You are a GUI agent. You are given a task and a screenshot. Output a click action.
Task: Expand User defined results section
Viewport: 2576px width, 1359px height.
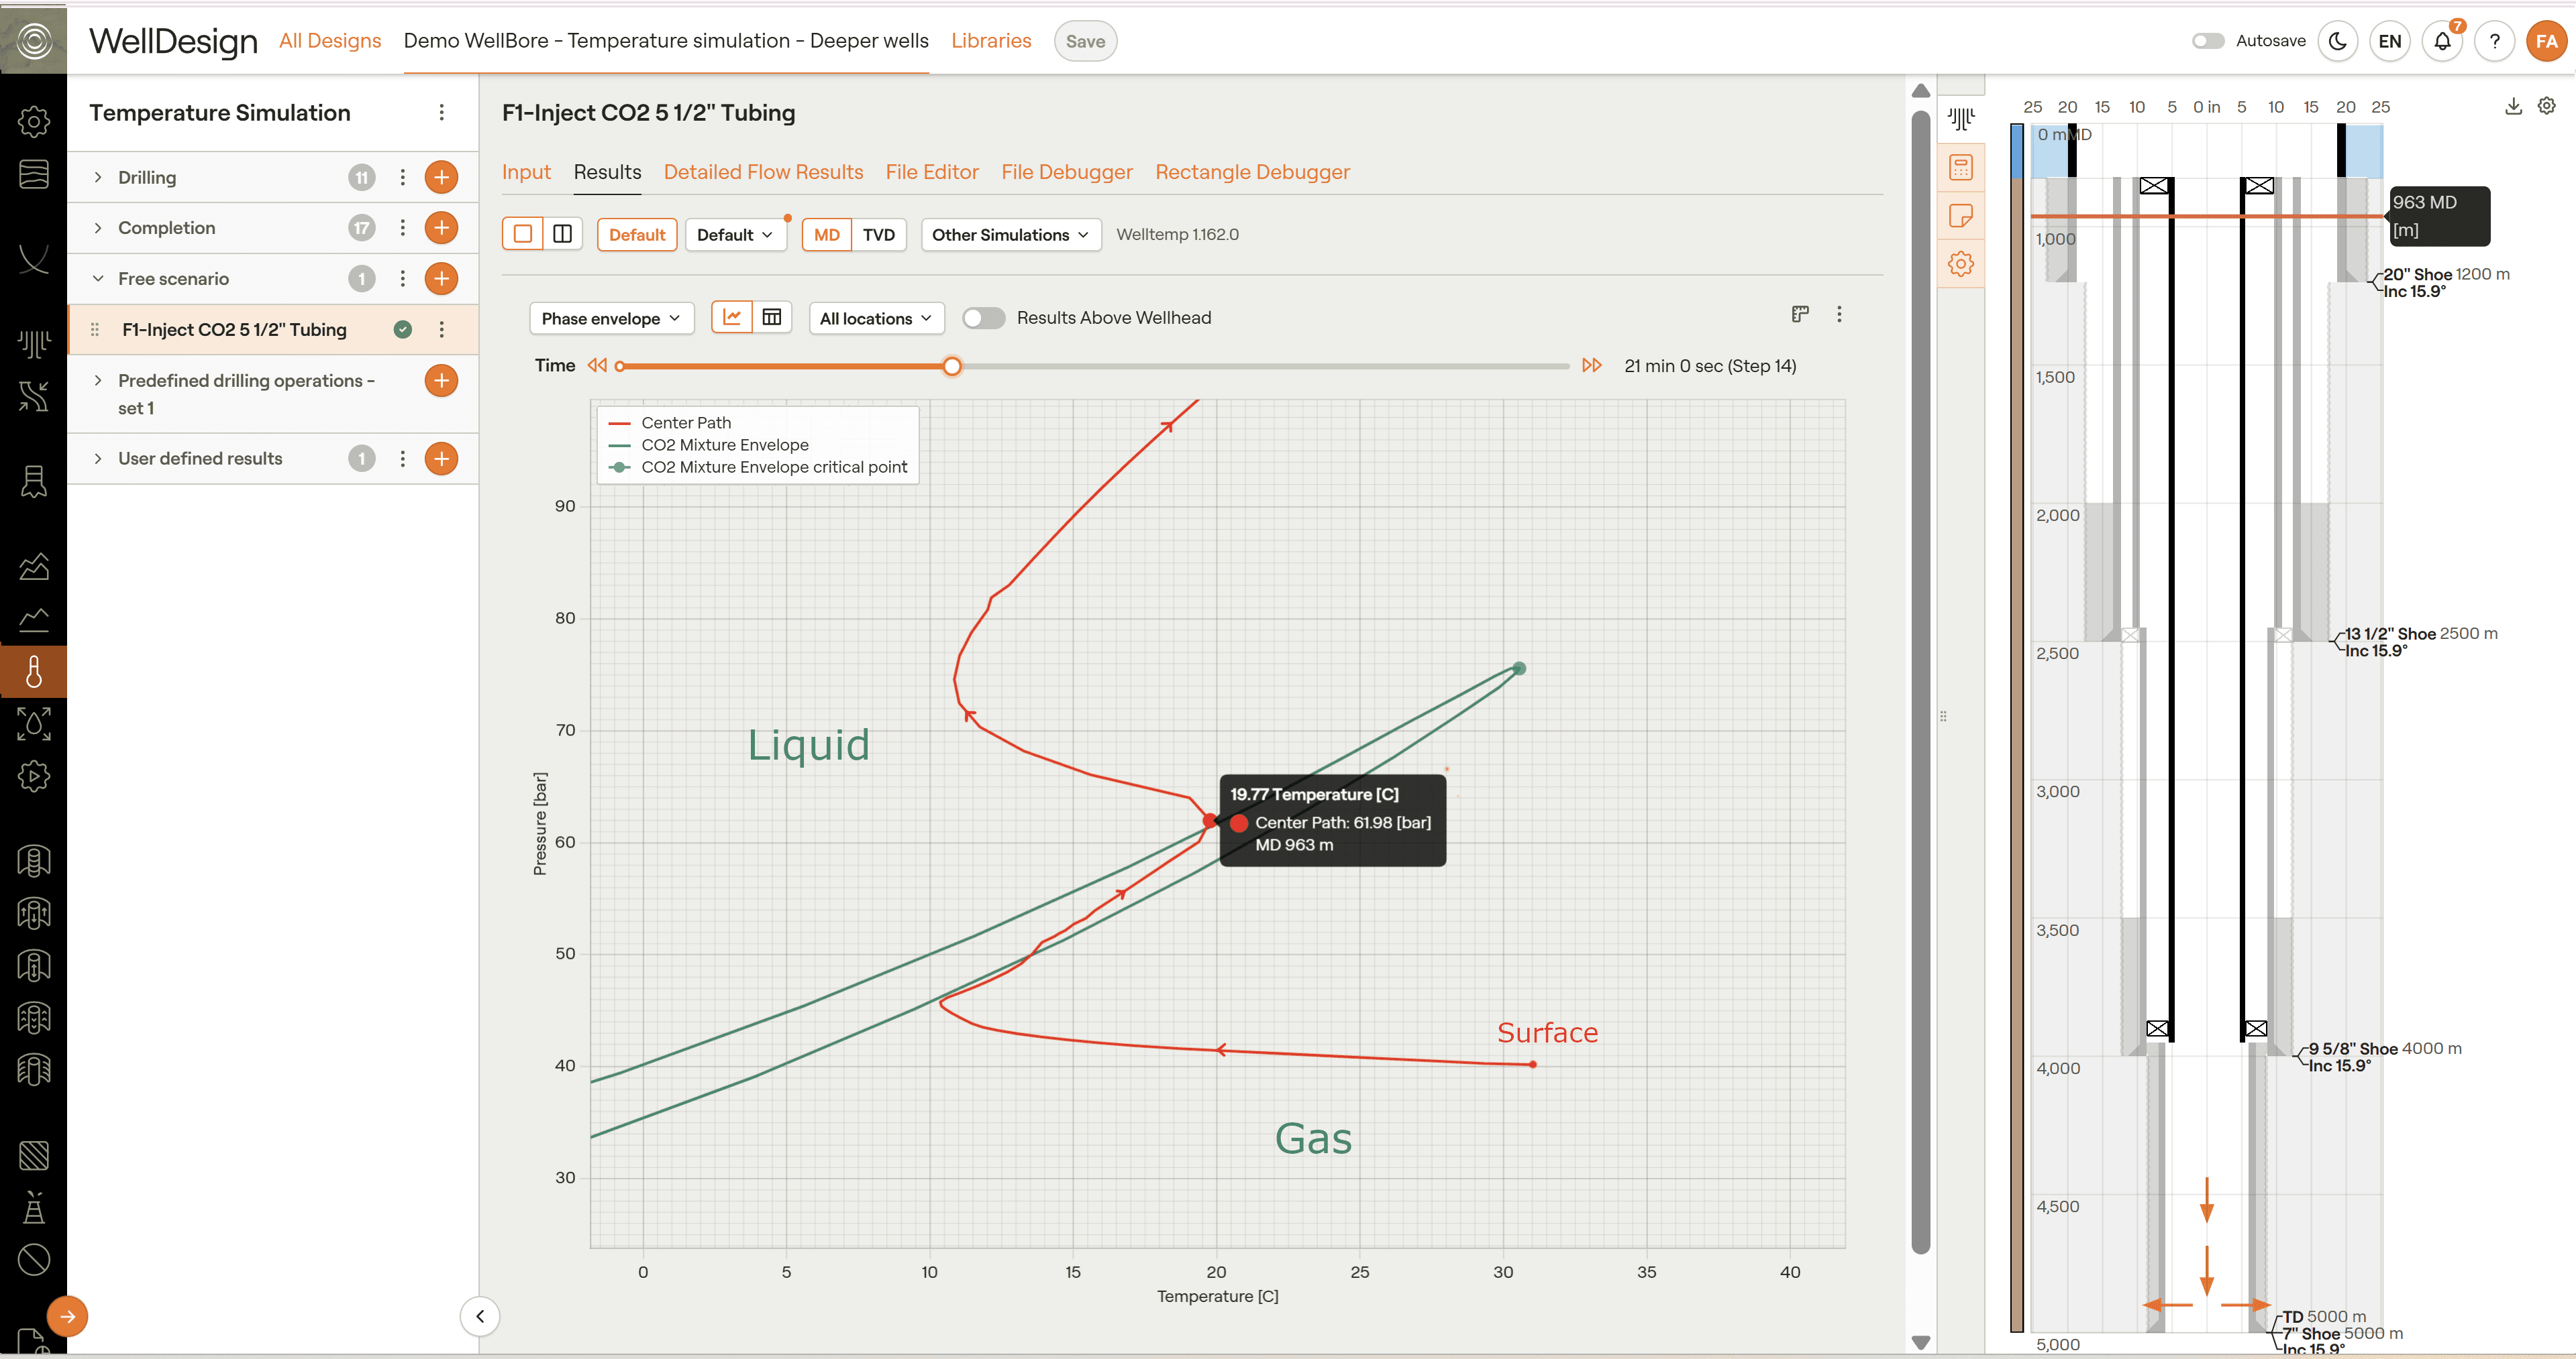click(97, 459)
